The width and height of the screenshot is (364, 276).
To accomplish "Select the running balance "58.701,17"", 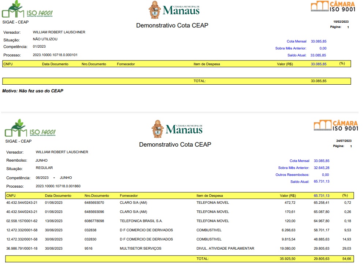I will (x=322, y=230).
